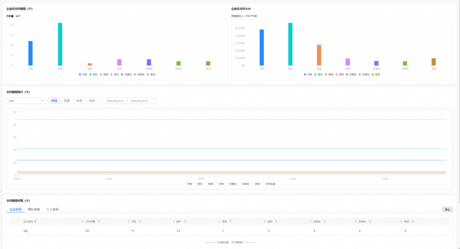460x249 pixels.
Task: Click the dotted handle left of 压缩包 header
Action: (x=310, y=222)
